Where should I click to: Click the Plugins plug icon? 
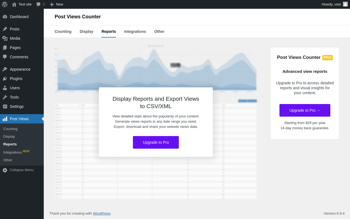tap(5, 79)
